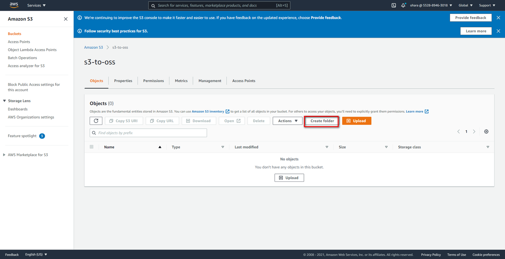Click Upload button in empty state
The image size is (505, 259).
(289, 178)
